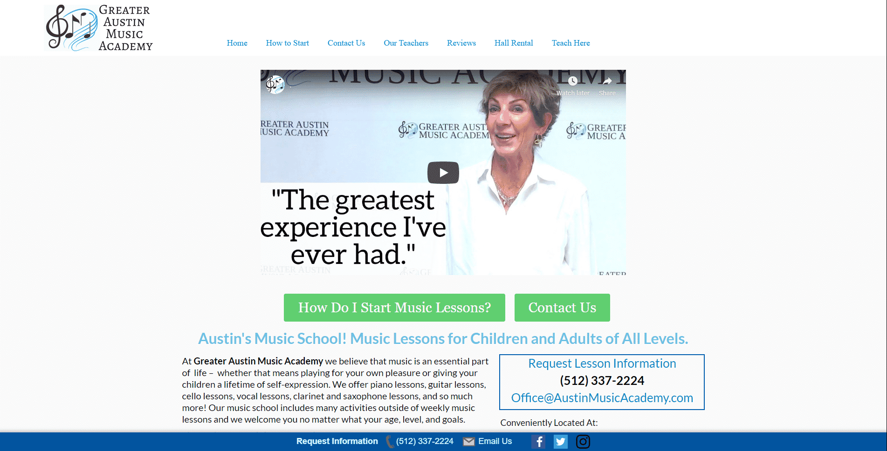Click Email Us in the bottom bar

495,441
